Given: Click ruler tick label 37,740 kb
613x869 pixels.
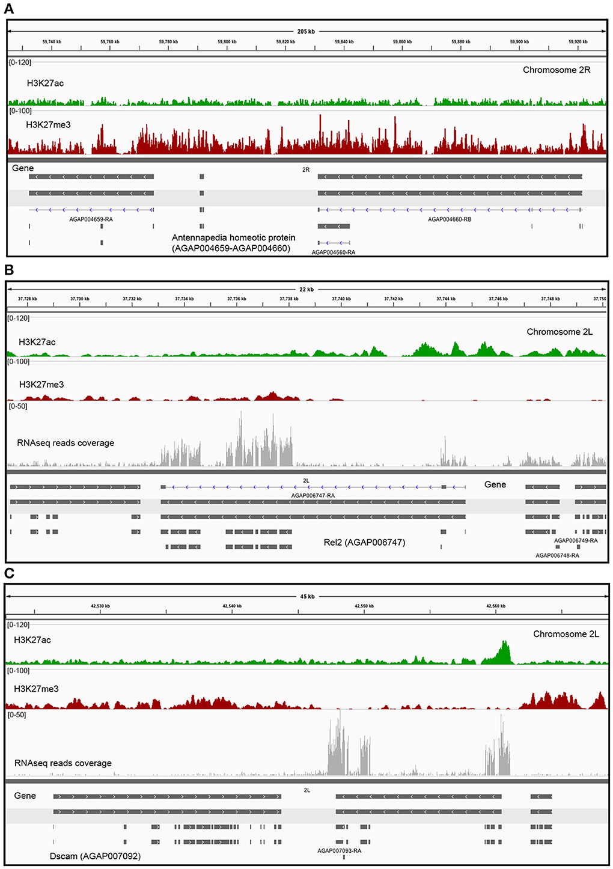Looking at the screenshot, I should click(x=341, y=299).
